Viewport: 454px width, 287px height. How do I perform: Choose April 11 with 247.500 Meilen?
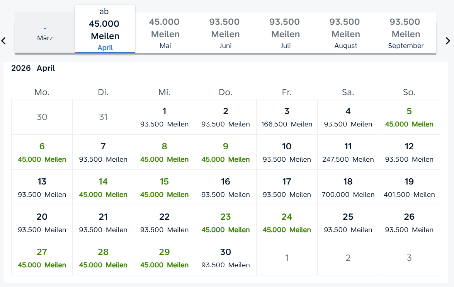(x=348, y=152)
